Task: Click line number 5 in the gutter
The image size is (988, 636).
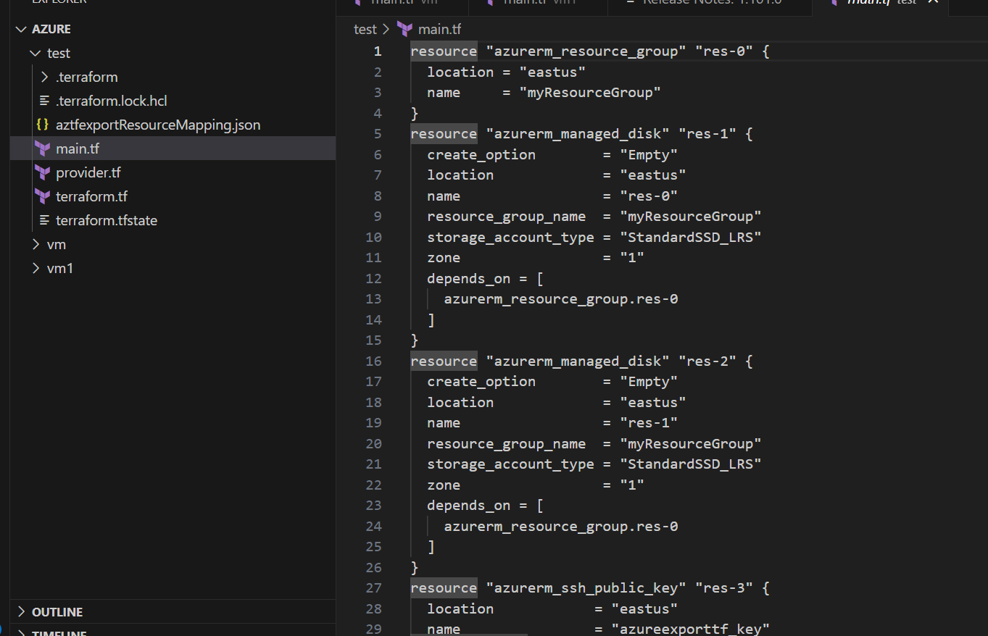Action: coord(377,133)
